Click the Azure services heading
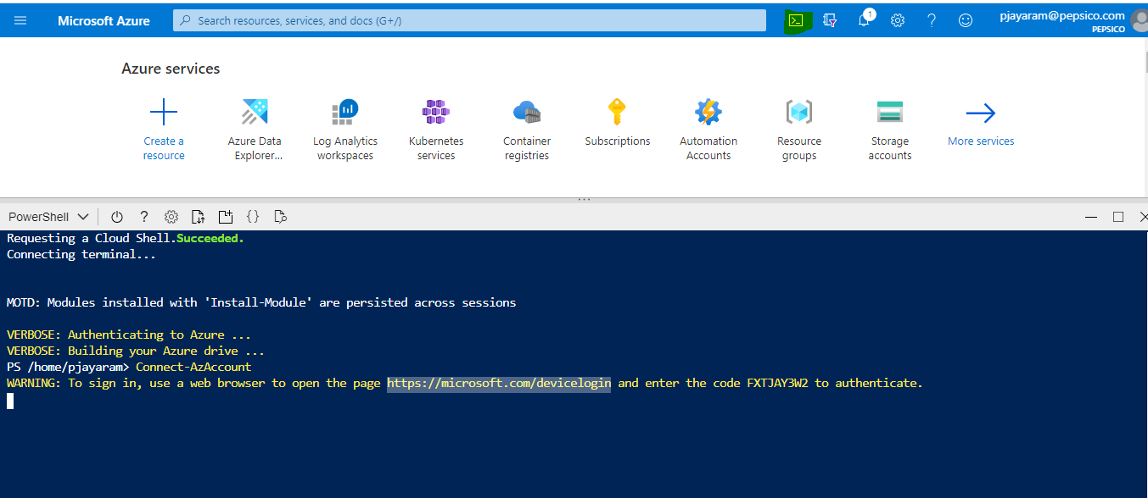This screenshot has height=498, width=1148. point(171,69)
